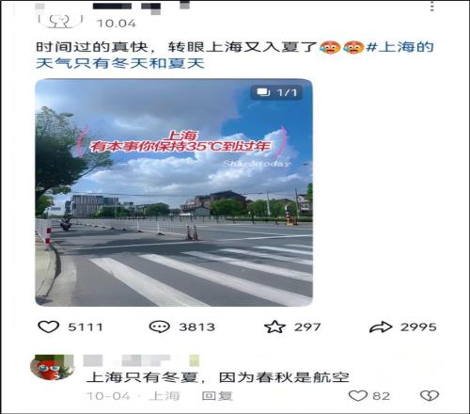Tap the 1/1 image counter badge
The width and height of the screenshot is (470, 414).
pyautogui.click(x=276, y=92)
